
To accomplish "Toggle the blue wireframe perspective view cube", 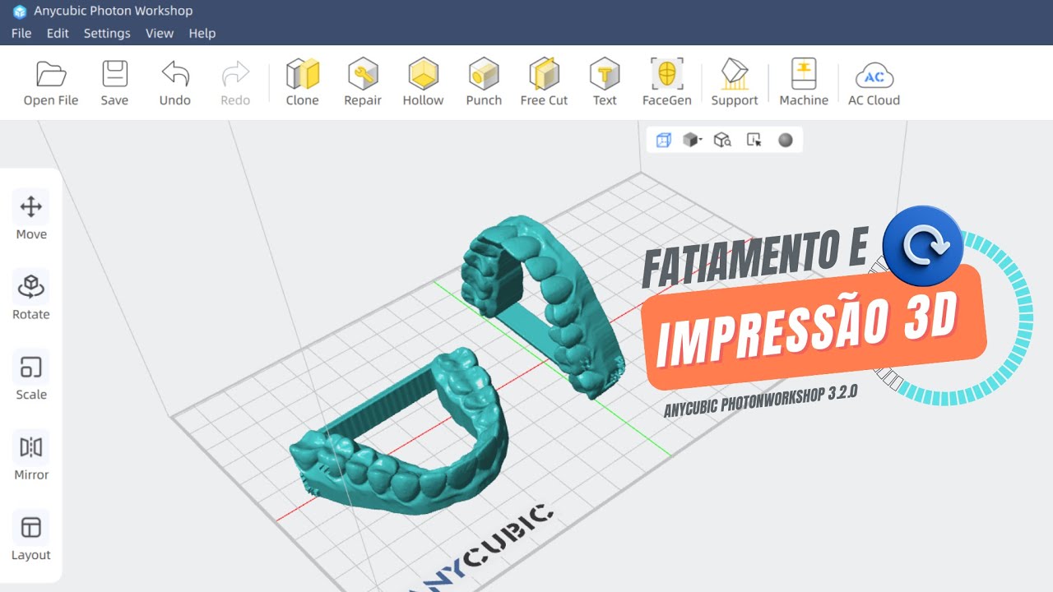I will coord(663,140).
